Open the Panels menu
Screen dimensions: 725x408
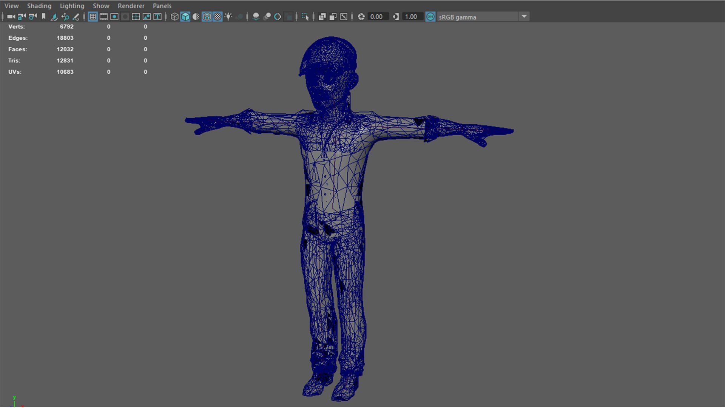coord(162,6)
